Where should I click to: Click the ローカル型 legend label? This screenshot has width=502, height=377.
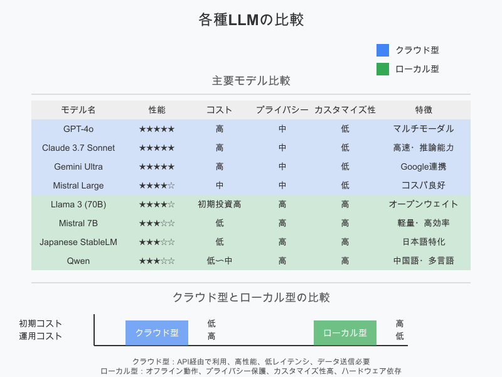point(417,69)
